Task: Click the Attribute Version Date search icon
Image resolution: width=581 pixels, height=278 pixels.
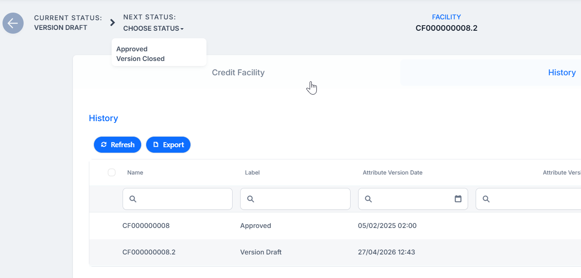Action: click(368, 199)
